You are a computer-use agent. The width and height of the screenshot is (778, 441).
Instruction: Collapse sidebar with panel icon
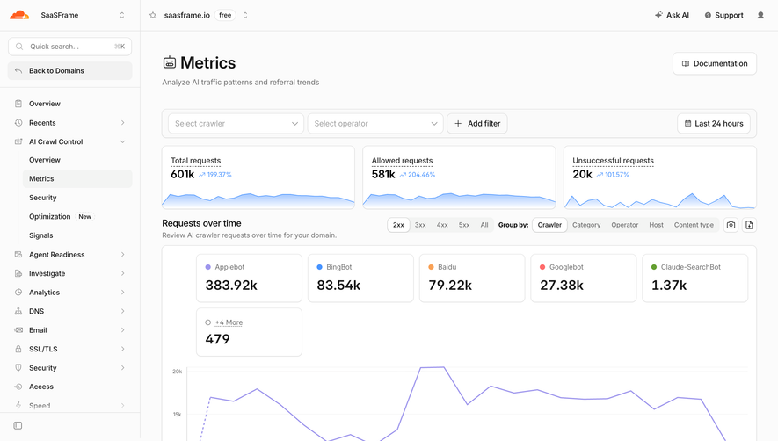point(18,425)
